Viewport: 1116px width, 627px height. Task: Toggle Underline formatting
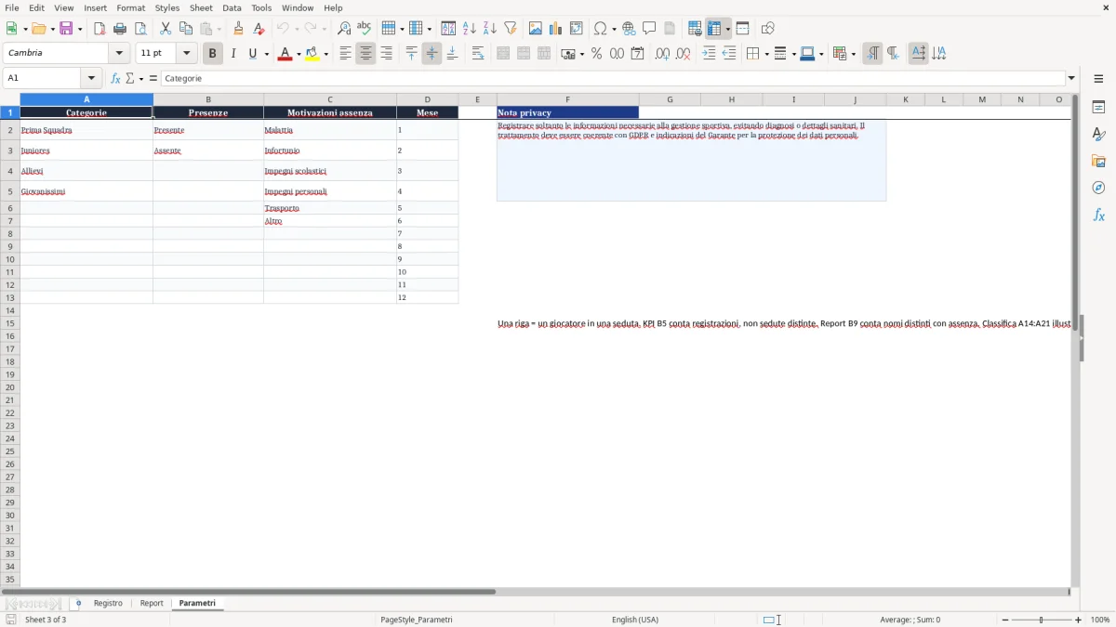point(253,54)
